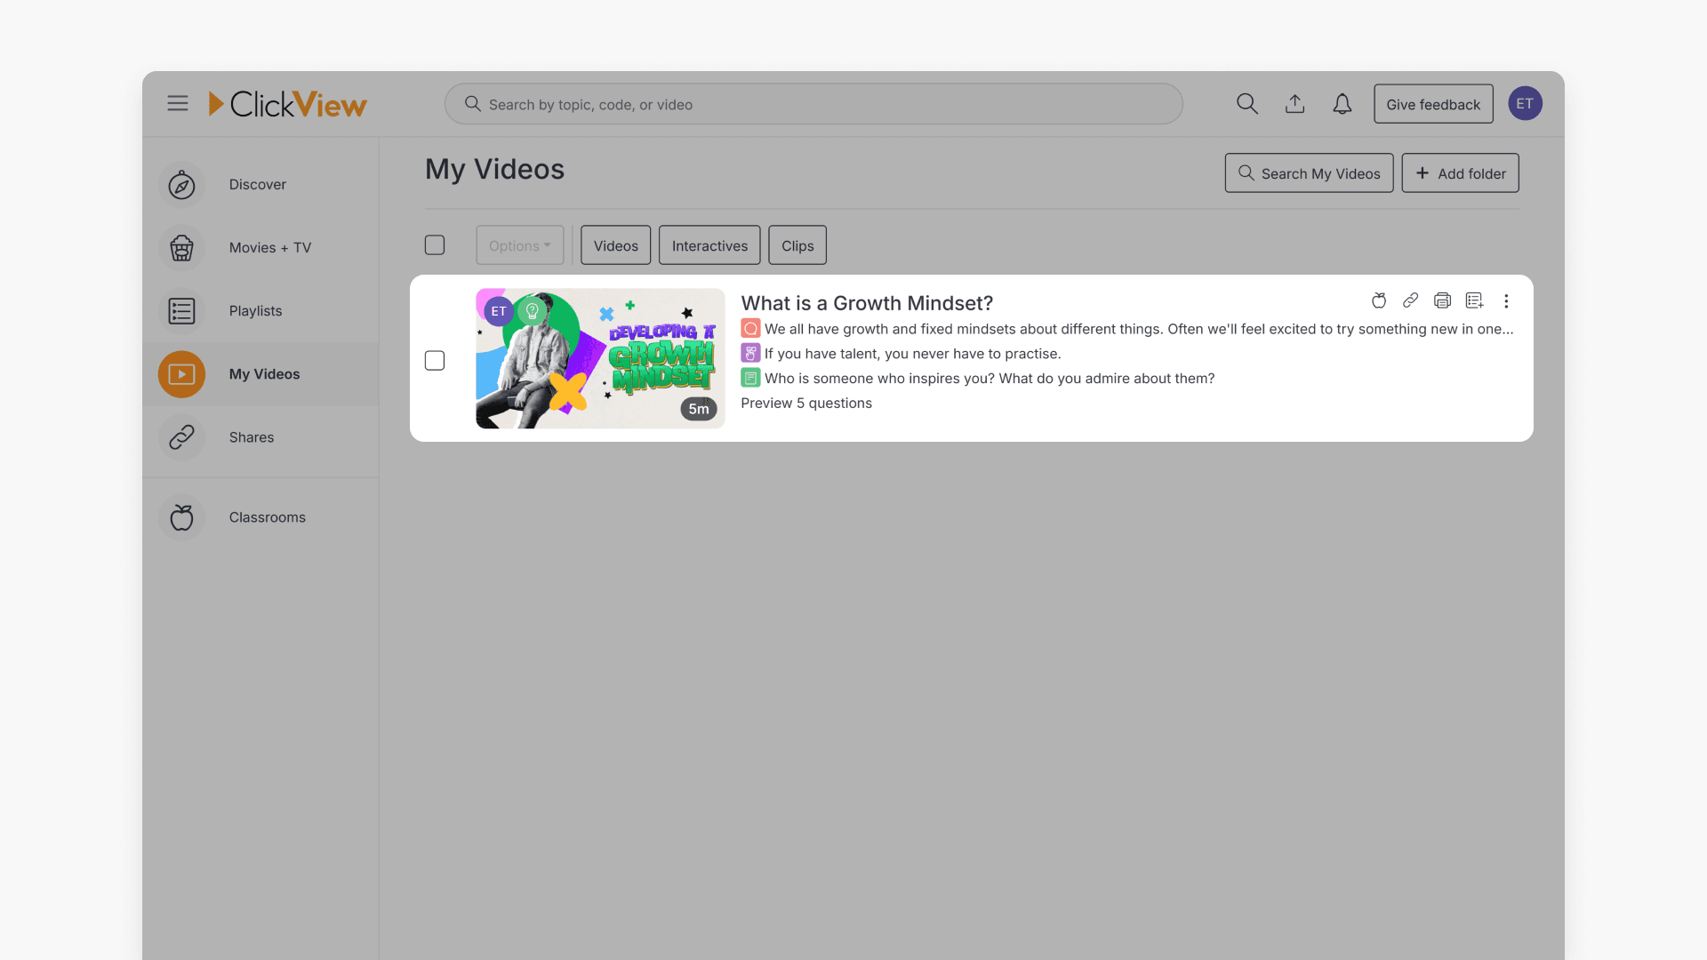
Task: Print the video questions via printer icon
Action: (x=1442, y=300)
